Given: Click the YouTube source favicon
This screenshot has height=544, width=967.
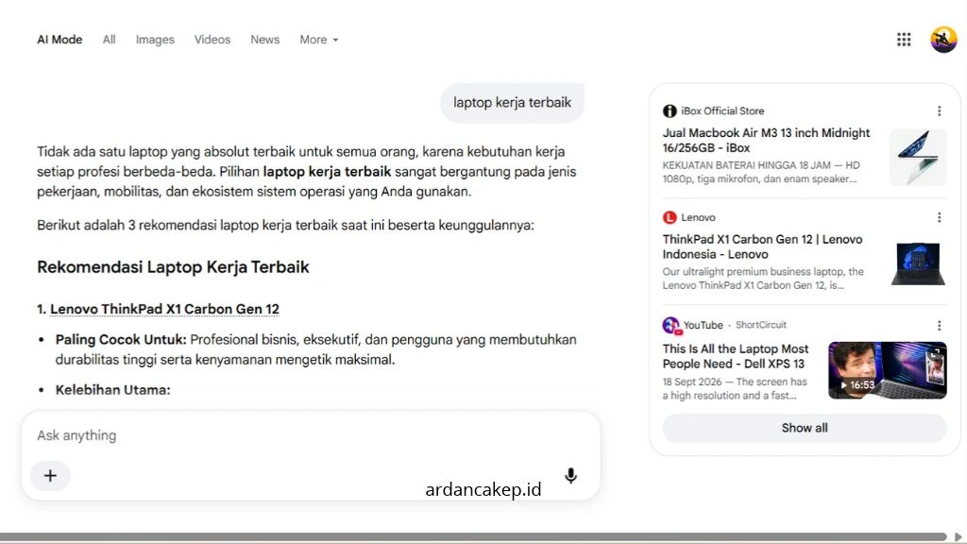Looking at the screenshot, I should tap(671, 325).
